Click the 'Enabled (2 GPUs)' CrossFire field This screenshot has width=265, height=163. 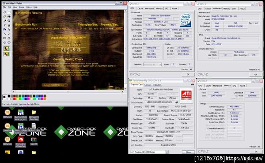pos(169,145)
